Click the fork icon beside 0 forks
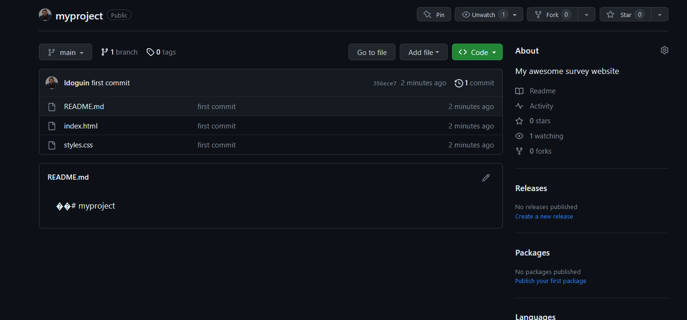The height and width of the screenshot is (320, 687). (x=519, y=151)
